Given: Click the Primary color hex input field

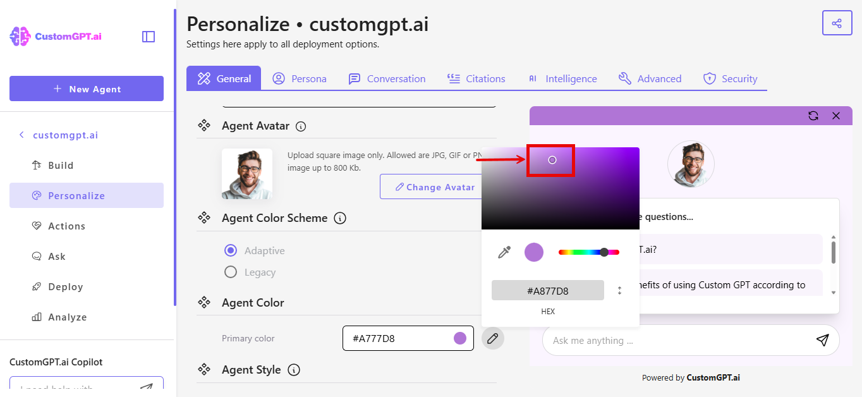Looking at the screenshot, I should tap(408, 338).
